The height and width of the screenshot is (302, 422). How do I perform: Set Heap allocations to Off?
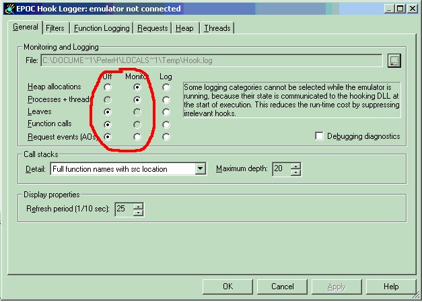click(108, 87)
